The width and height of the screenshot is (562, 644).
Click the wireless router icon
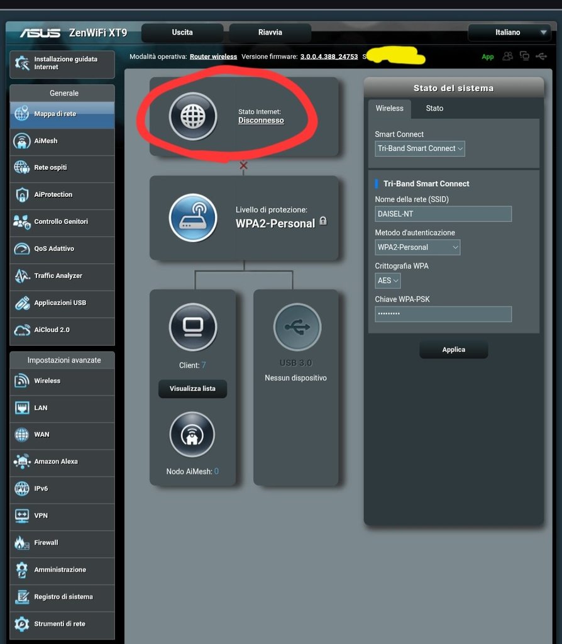point(192,218)
